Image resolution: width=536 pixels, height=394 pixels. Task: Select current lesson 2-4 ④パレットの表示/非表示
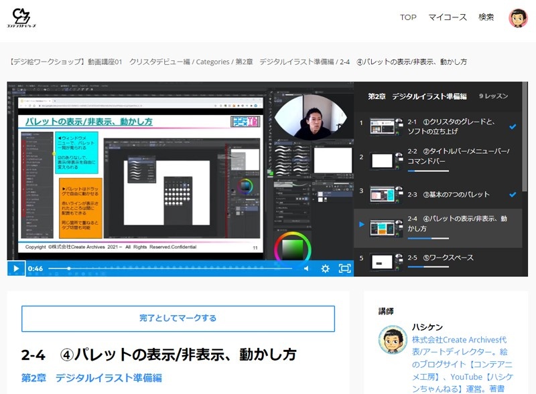(x=438, y=228)
